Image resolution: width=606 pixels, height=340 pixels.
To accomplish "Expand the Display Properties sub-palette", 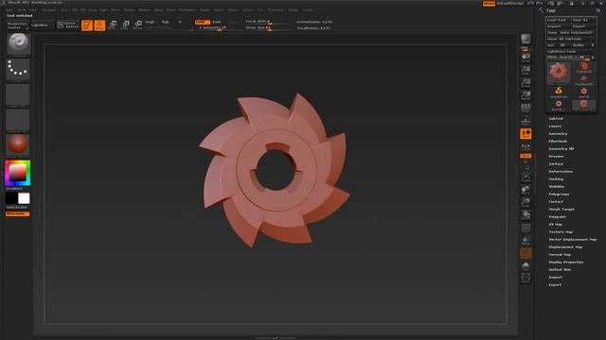I will [x=566, y=263].
